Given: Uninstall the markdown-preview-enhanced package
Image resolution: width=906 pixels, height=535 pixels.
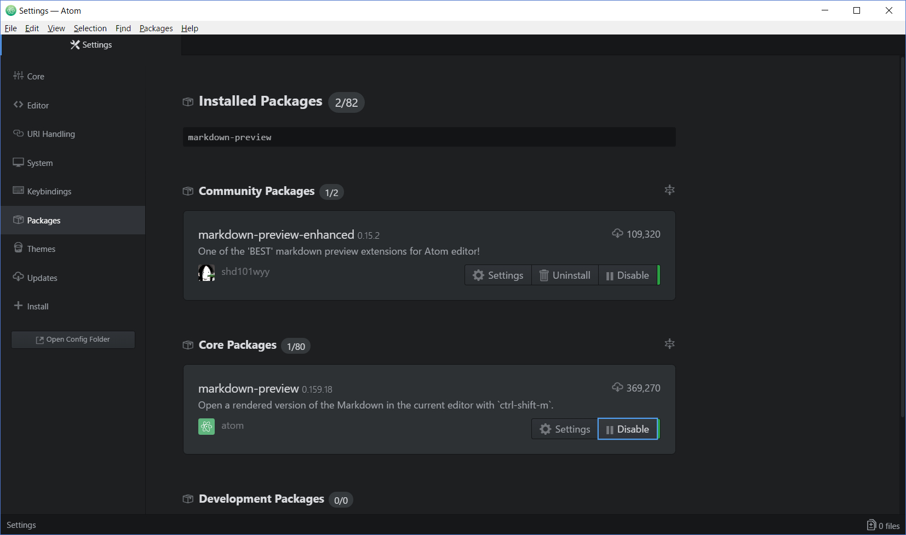Looking at the screenshot, I should coord(565,275).
